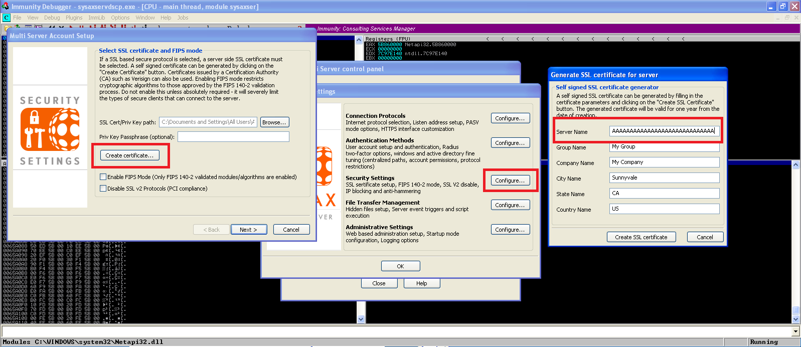Image resolution: width=801 pixels, height=347 pixels.
Task: Click the Generate SSL certificate title bar
Action: pos(637,75)
